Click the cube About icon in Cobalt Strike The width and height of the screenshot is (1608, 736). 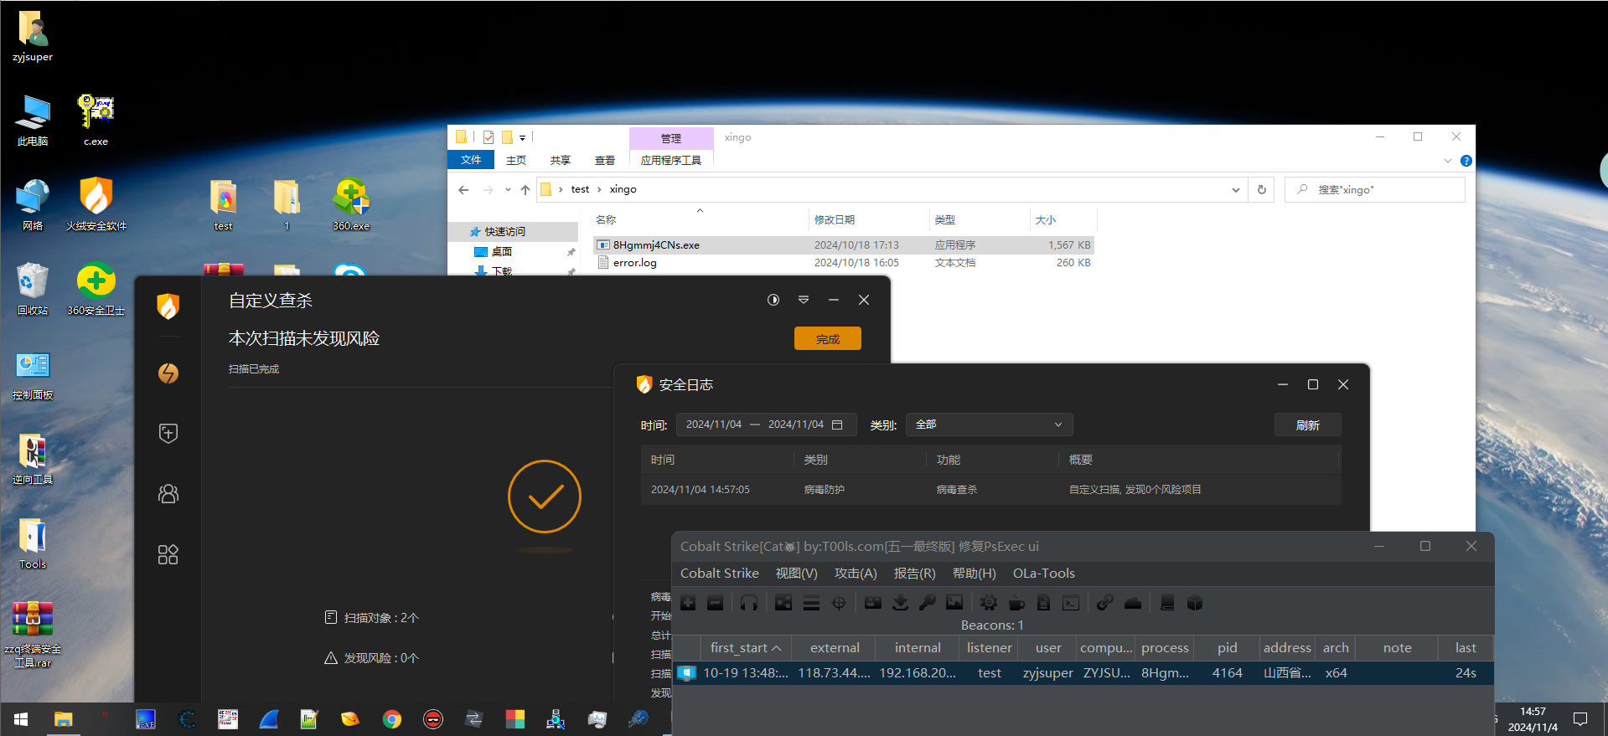point(1195,603)
